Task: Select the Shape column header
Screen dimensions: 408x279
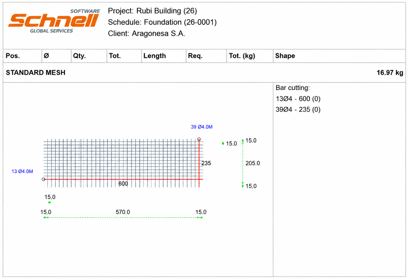Action: coord(339,56)
